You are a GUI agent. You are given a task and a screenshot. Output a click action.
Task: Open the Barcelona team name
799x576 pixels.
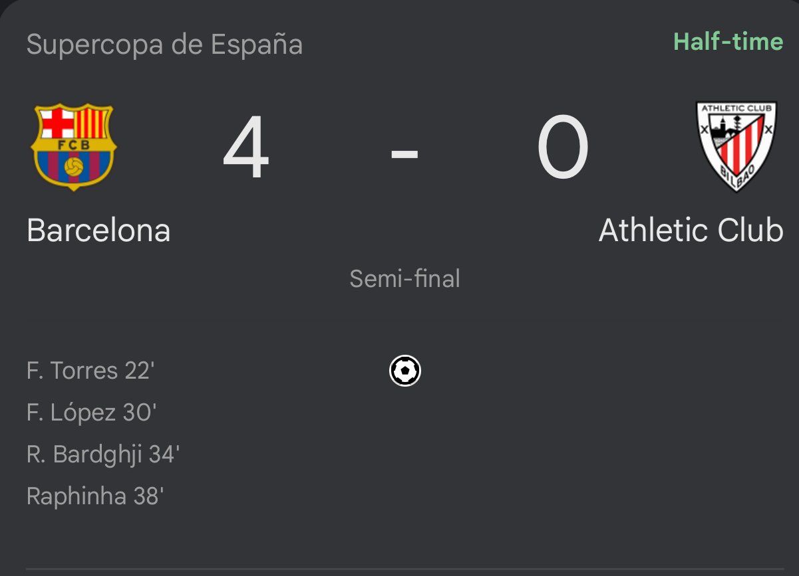[x=98, y=231]
